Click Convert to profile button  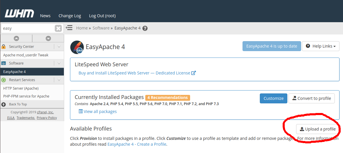(311, 98)
